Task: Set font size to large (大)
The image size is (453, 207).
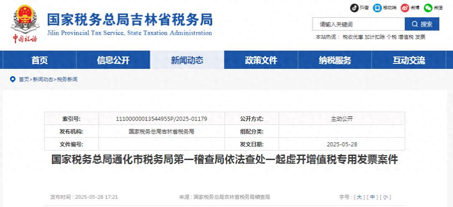Action: coord(359,197)
